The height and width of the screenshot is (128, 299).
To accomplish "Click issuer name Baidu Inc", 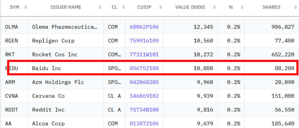I will 47,68.
